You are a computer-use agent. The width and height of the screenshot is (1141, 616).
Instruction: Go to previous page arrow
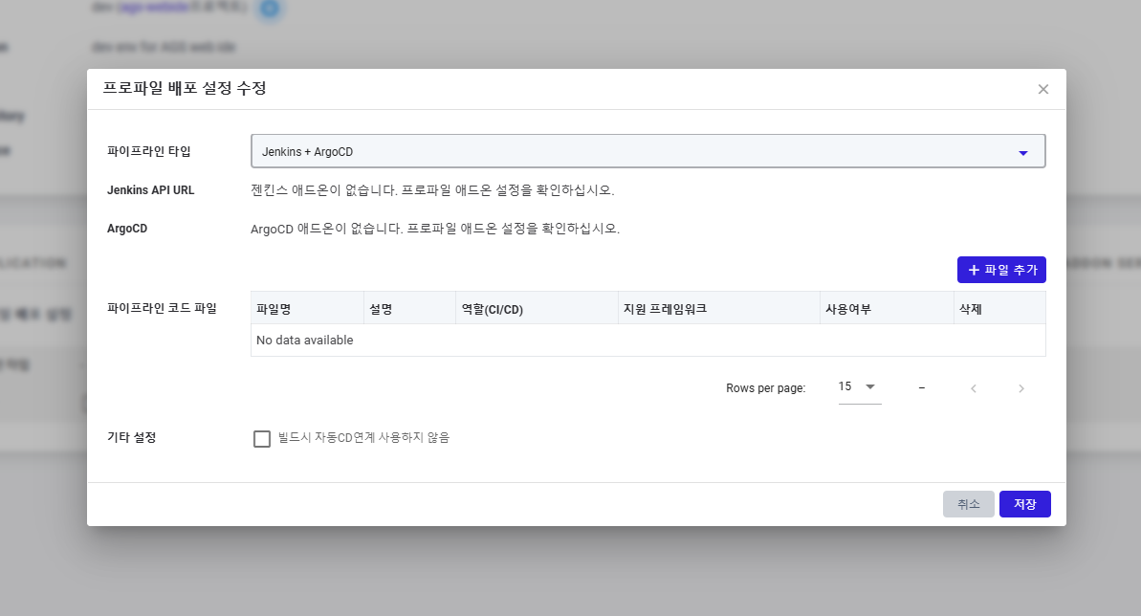pos(973,388)
